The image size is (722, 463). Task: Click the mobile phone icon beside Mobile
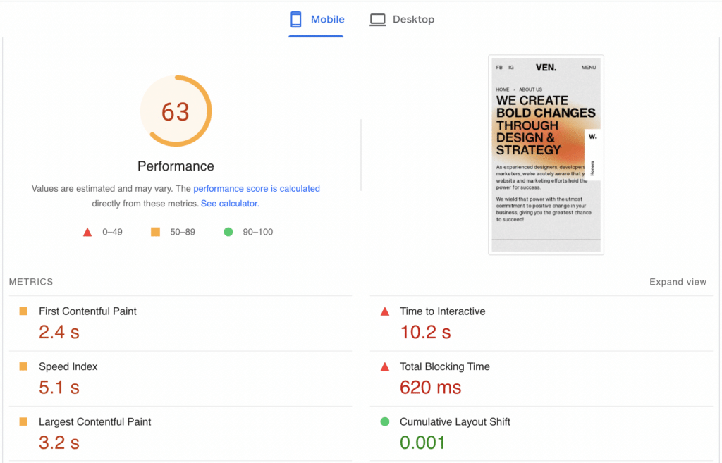coord(295,19)
